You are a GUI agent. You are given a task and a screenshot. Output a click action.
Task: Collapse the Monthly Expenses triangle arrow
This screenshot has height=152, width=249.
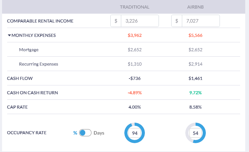pos(9,35)
